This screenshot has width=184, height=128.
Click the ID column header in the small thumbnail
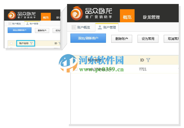[x=56, y=43]
